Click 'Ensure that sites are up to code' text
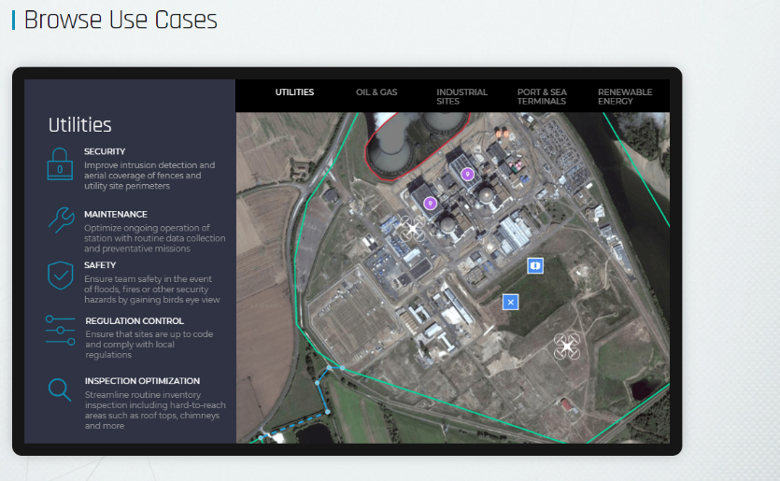The height and width of the screenshot is (481, 780). pos(149,345)
